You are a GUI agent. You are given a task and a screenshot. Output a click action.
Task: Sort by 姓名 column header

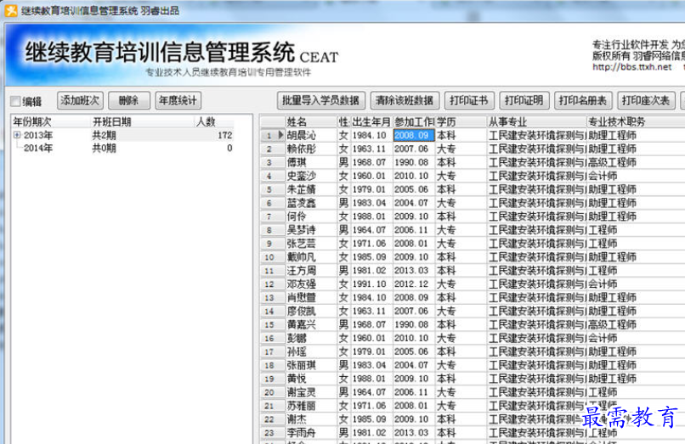click(x=310, y=121)
